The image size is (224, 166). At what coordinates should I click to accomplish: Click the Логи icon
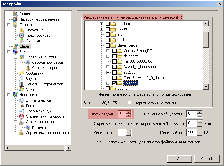(x=22, y=106)
